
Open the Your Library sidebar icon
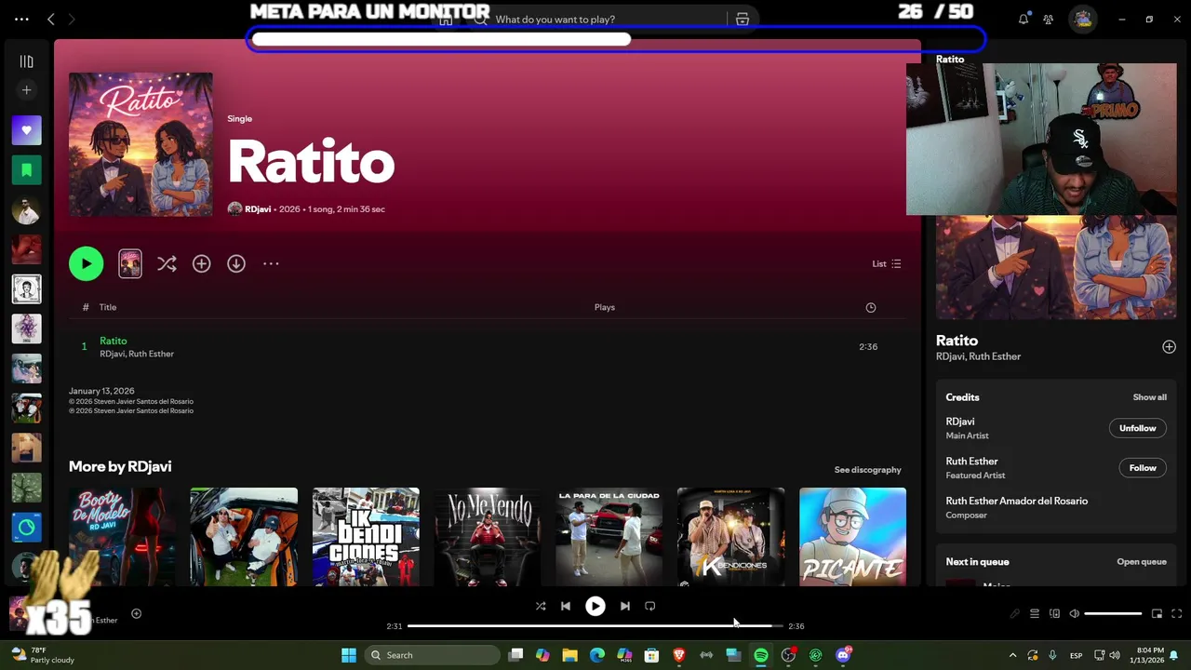point(26,61)
